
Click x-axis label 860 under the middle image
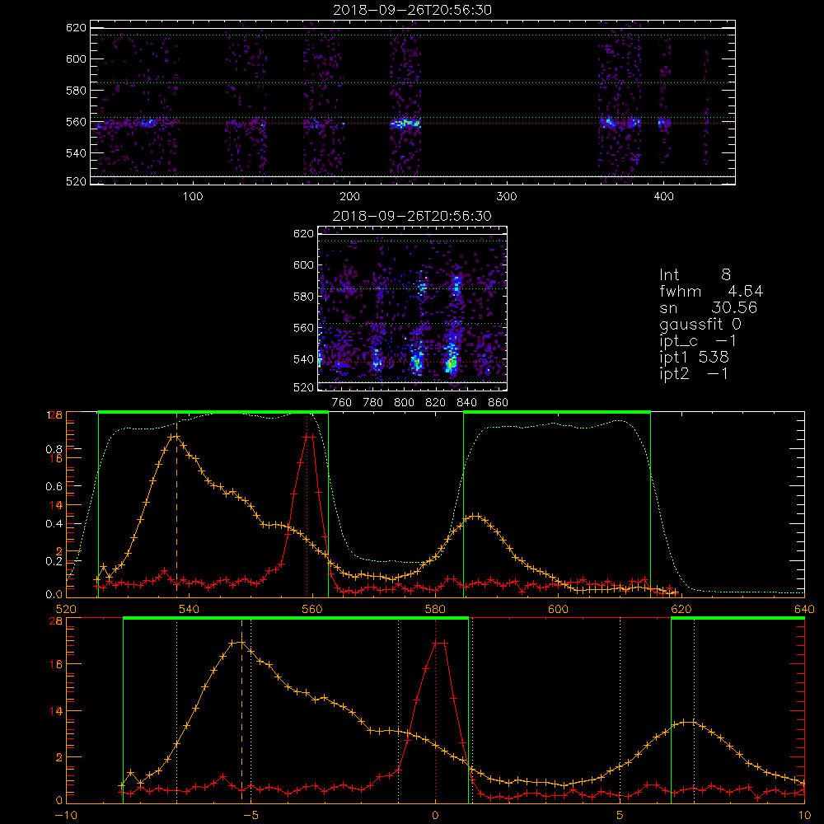499,403
